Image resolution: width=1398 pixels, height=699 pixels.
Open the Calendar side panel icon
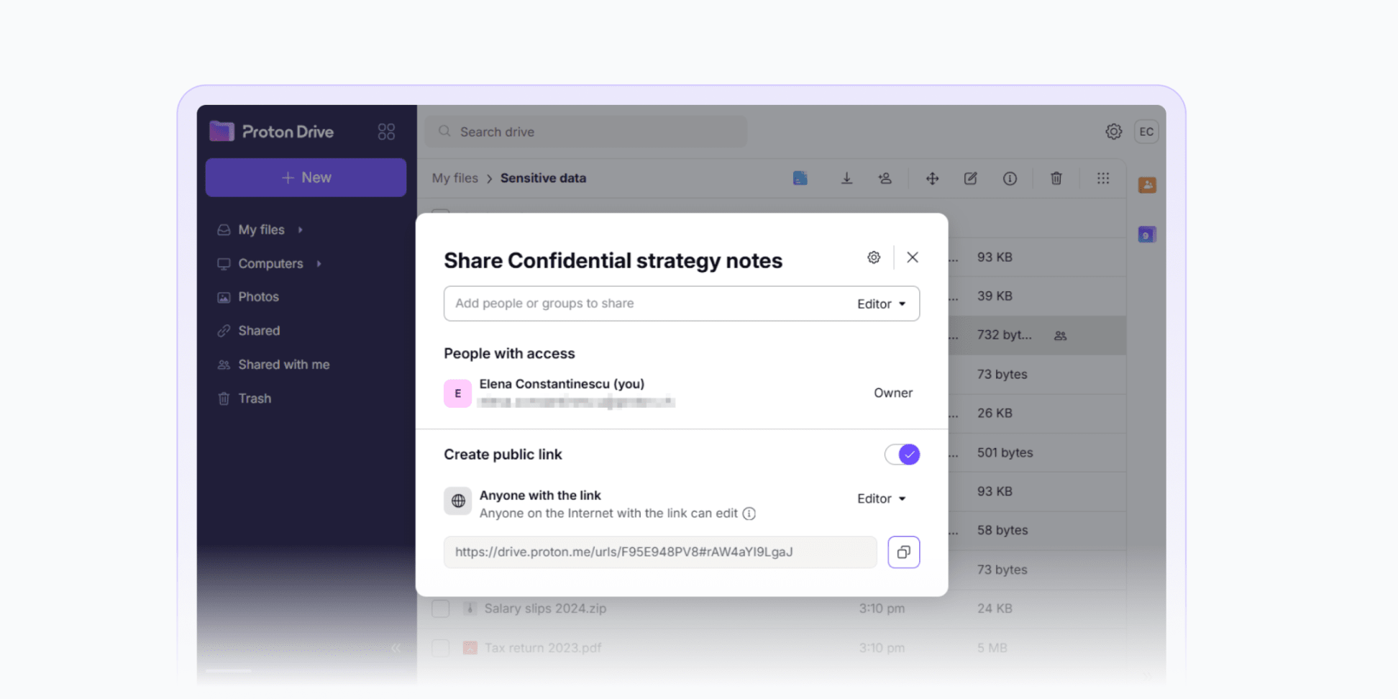pyautogui.click(x=1147, y=234)
